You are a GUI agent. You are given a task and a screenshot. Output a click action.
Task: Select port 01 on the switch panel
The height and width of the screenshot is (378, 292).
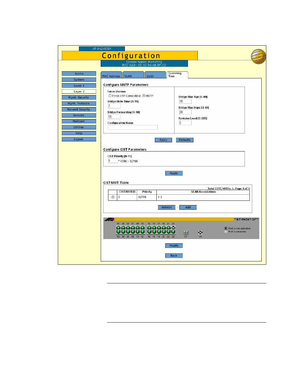click(118, 228)
